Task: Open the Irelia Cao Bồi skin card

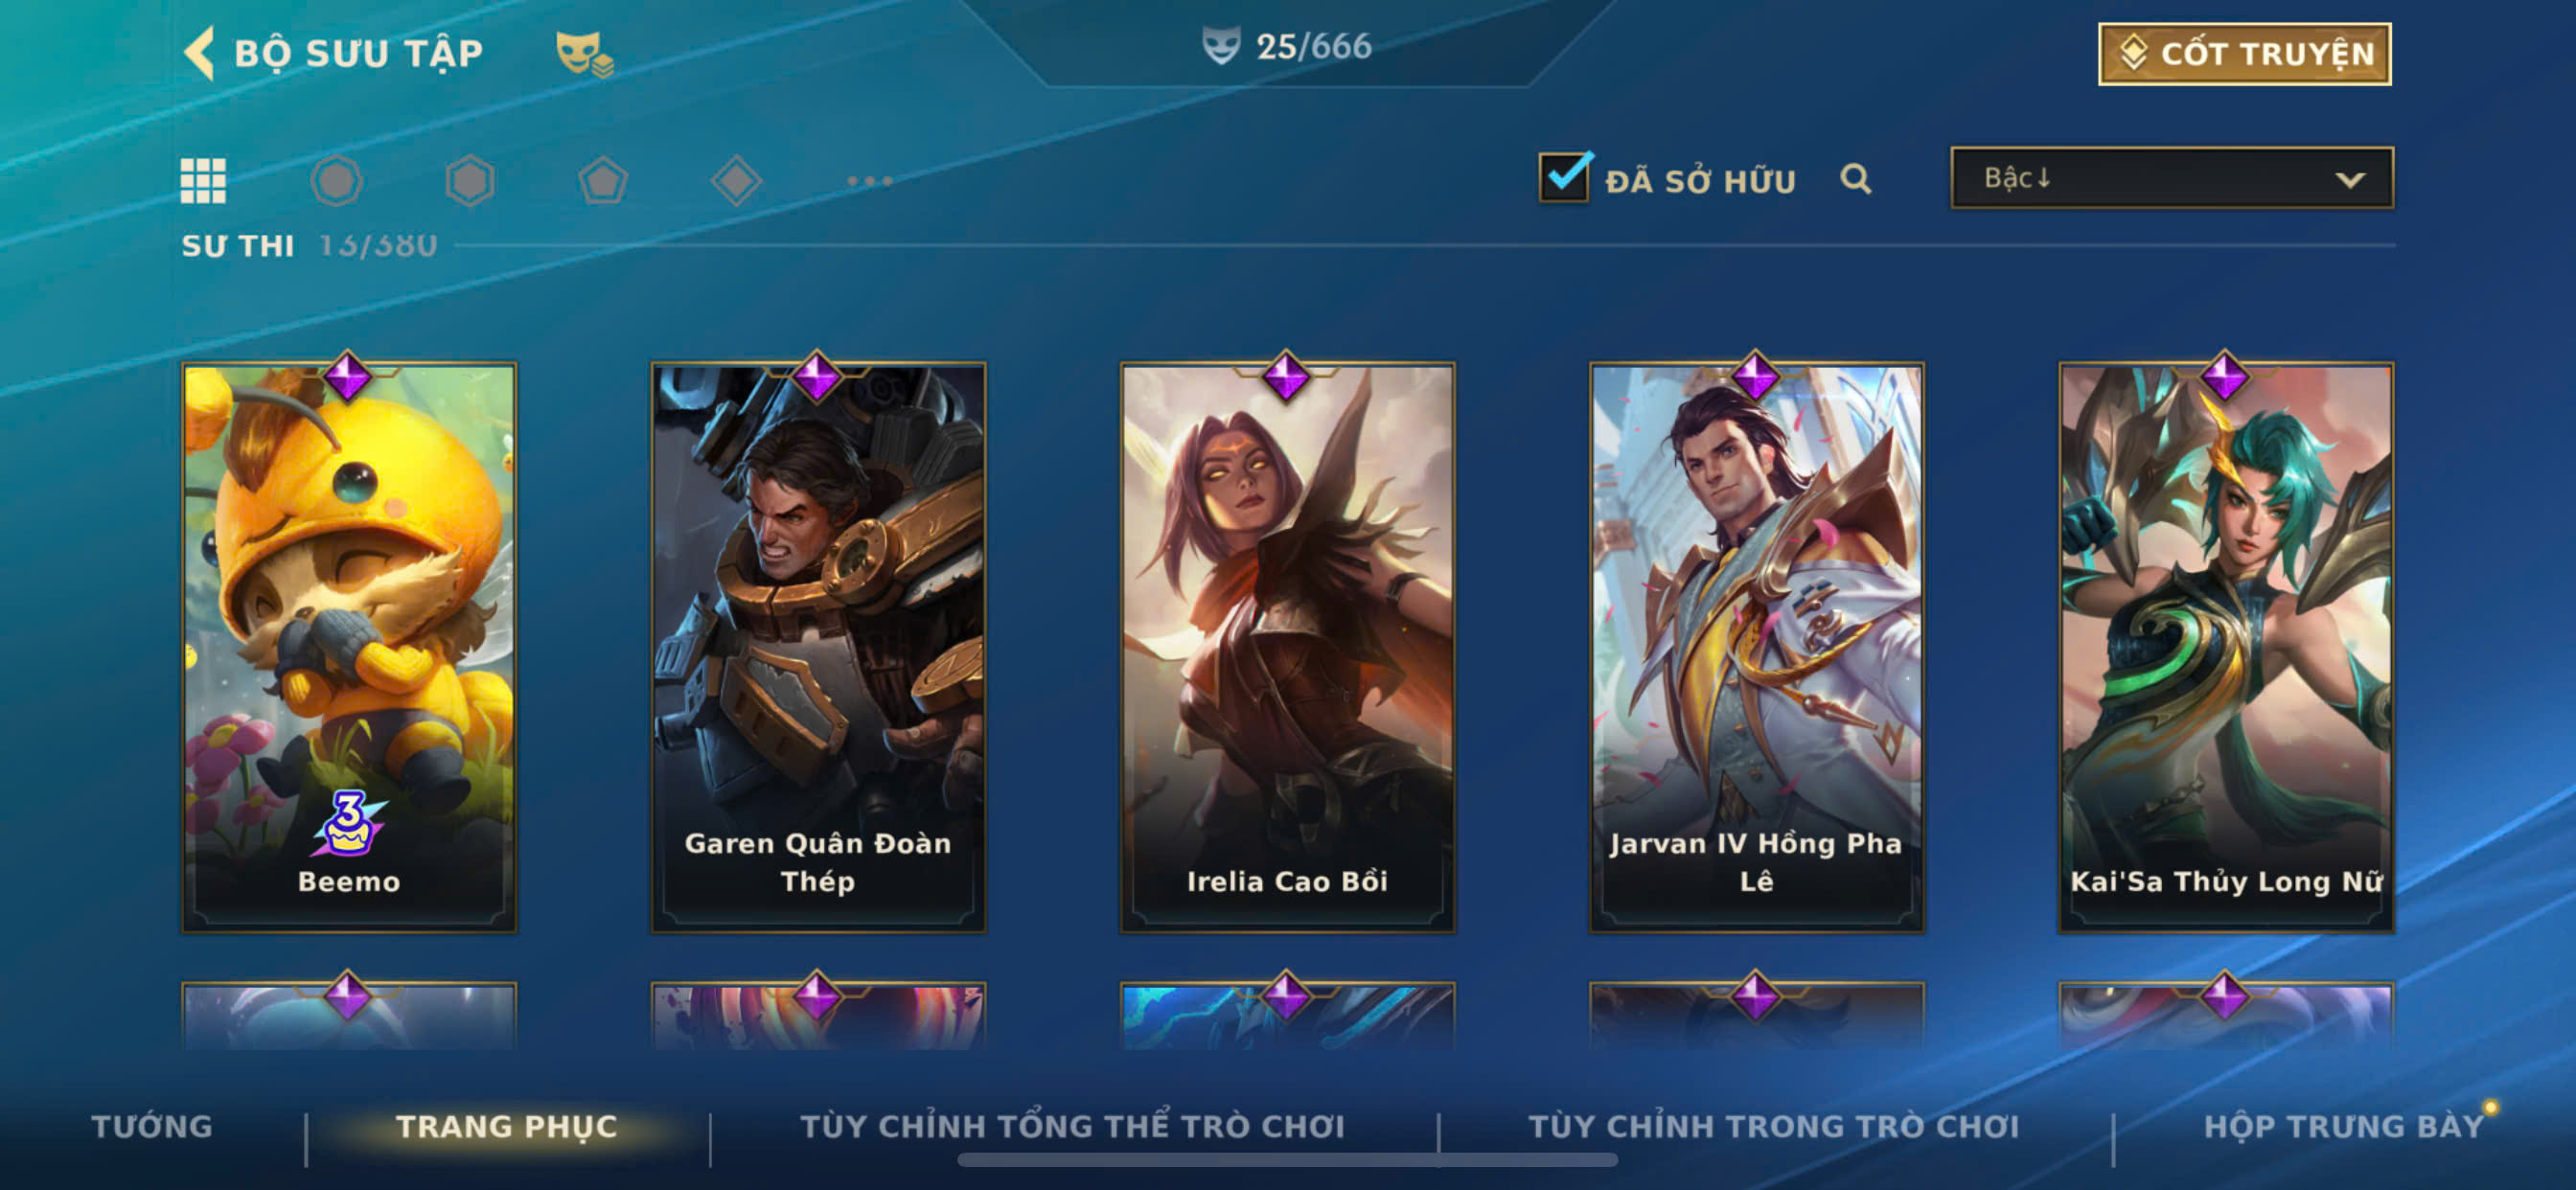Action: tap(1287, 647)
